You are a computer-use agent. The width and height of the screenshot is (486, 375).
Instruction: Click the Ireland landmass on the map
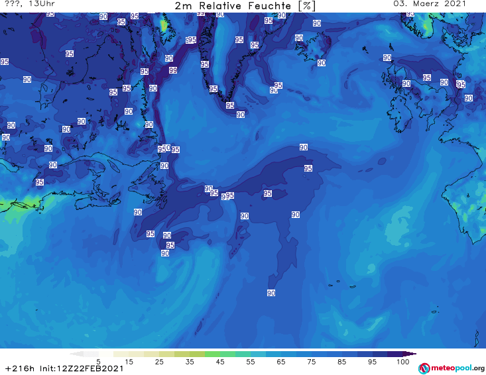[x=401, y=115]
